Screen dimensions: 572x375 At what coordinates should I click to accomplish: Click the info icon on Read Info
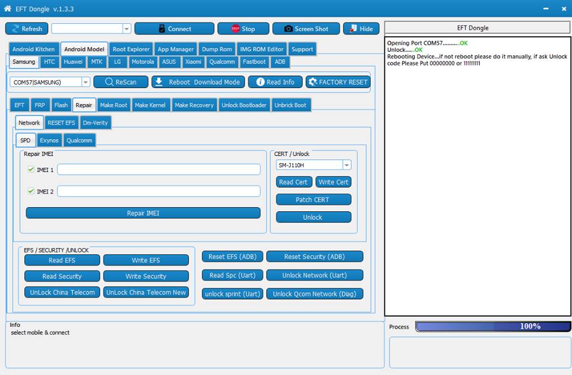tap(260, 82)
